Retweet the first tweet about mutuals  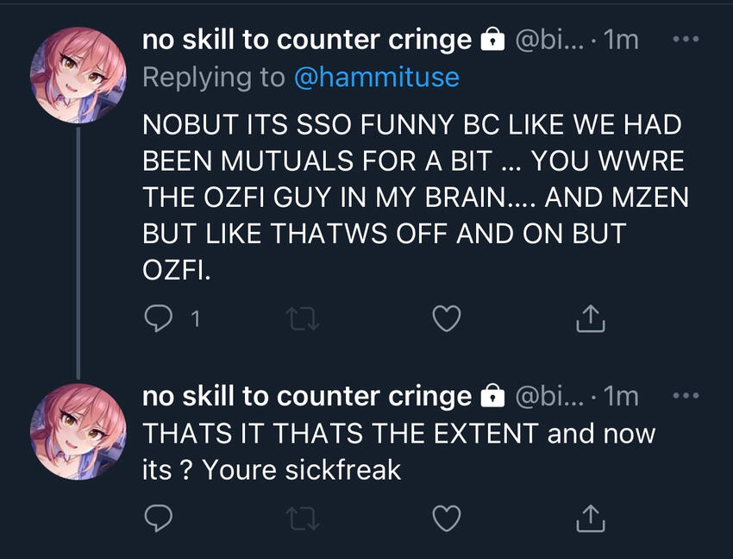click(x=303, y=319)
